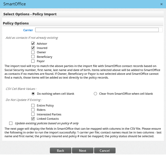Select Do nothing when cell blank

(x=33, y=94)
